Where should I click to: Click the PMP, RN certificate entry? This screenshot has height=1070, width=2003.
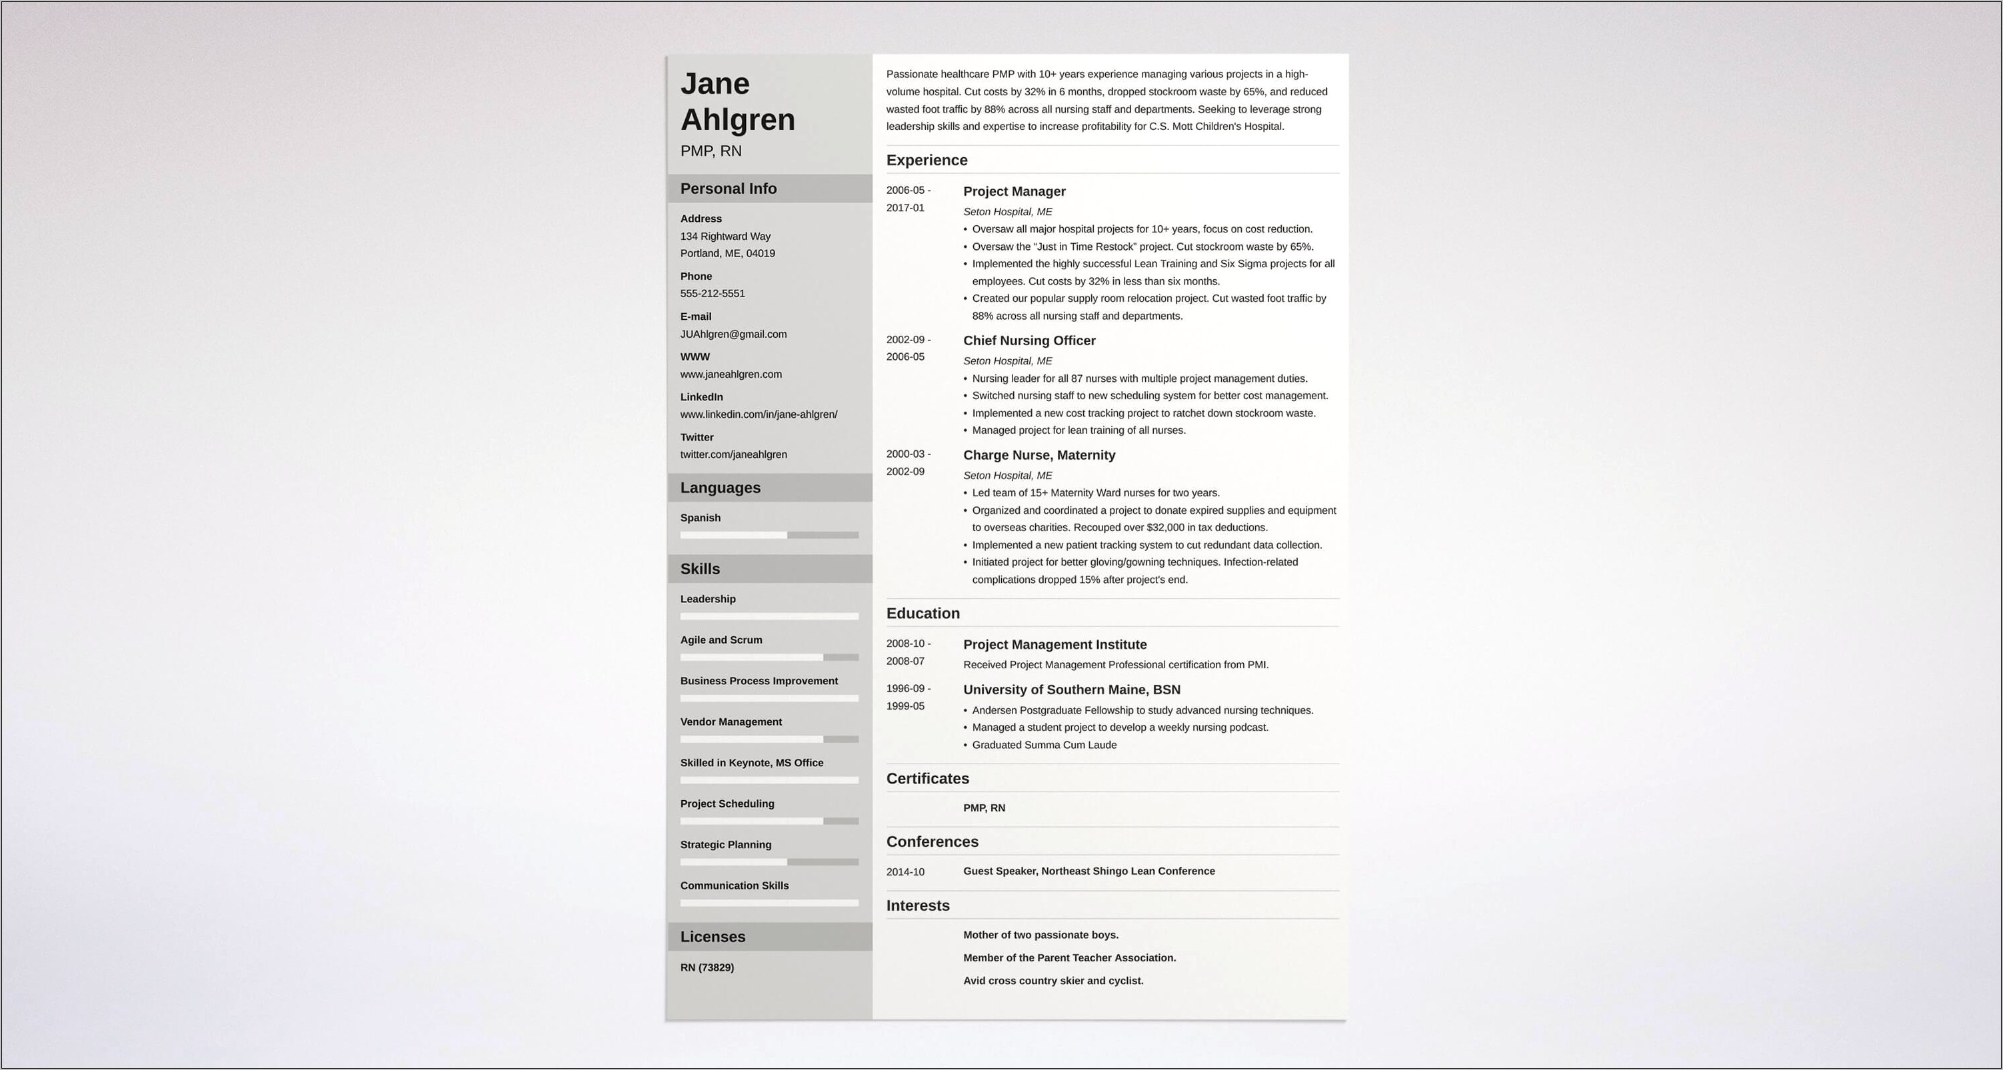click(x=991, y=807)
